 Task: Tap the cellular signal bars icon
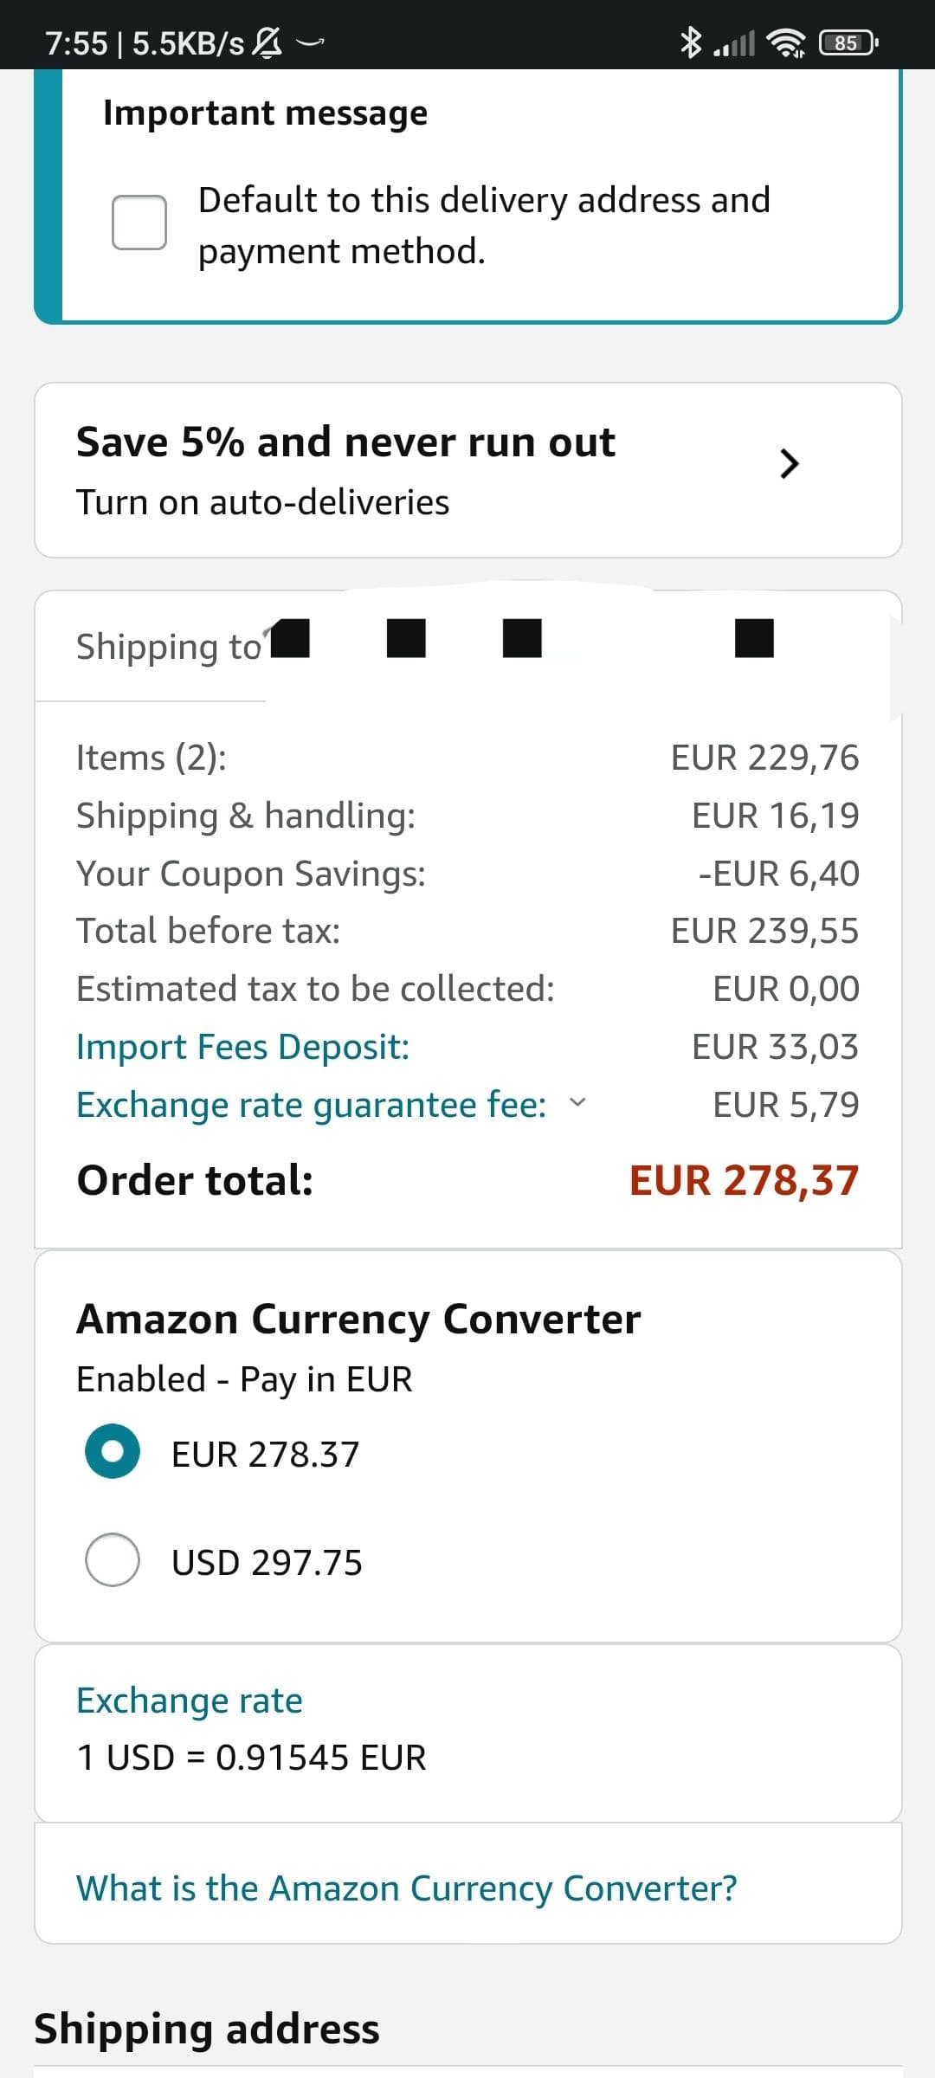pos(734,42)
